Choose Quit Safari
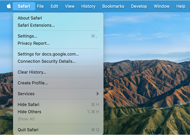 tap(58, 130)
